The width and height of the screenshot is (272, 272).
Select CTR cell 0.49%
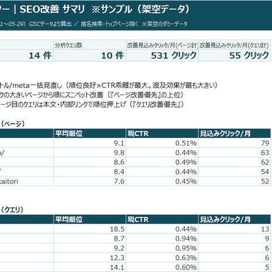click(162, 162)
